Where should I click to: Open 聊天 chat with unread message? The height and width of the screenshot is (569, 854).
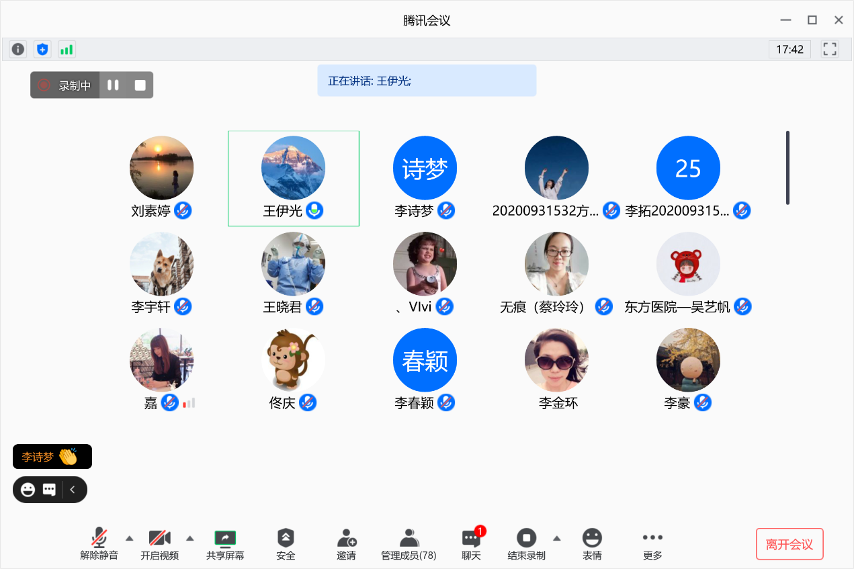(471, 544)
